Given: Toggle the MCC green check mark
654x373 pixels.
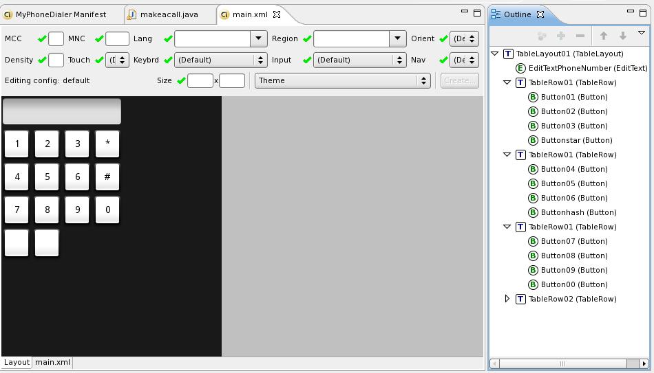Looking at the screenshot, I should [x=42, y=38].
